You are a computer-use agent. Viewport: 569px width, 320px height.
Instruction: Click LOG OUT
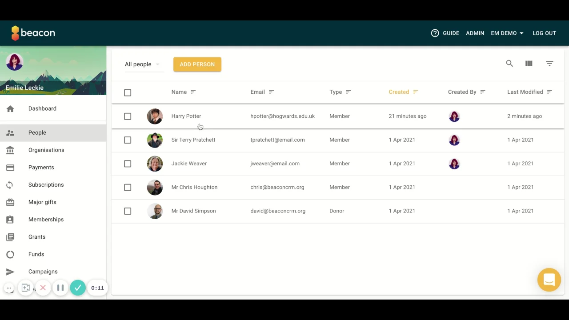pyautogui.click(x=544, y=33)
